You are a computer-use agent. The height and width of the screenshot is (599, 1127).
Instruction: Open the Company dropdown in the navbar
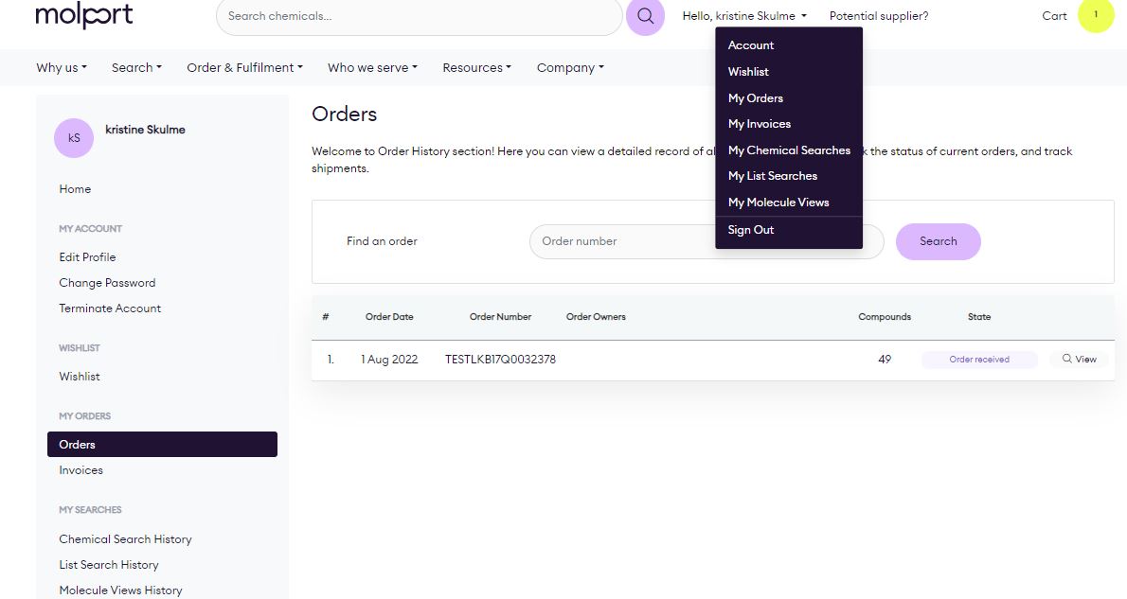(x=569, y=67)
